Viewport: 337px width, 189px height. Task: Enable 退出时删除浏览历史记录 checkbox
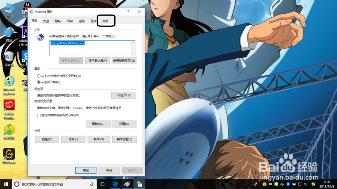[39, 115]
